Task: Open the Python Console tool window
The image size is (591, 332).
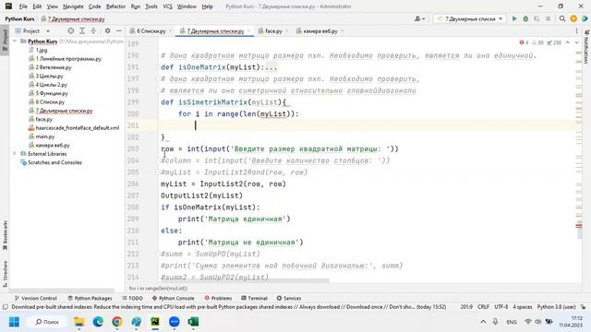Action: click(173, 298)
